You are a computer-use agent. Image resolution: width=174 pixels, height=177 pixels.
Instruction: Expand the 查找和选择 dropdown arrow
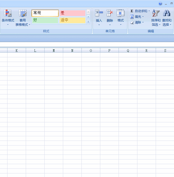170,25
